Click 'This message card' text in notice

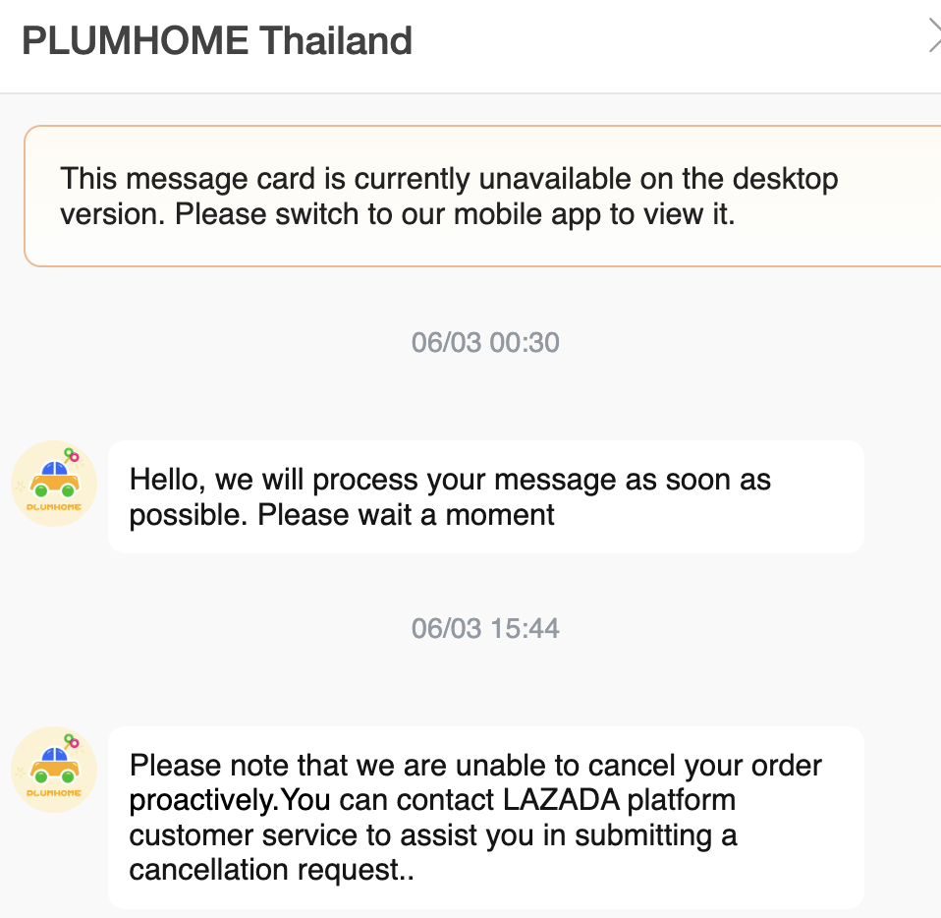[188, 179]
